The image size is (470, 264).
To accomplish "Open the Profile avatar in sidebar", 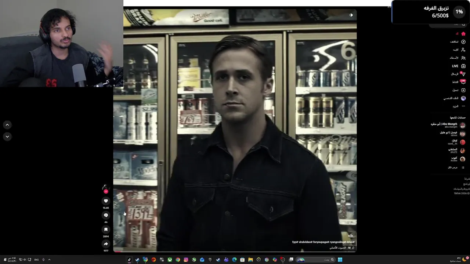I will pyautogui.click(x=463, y=98).
